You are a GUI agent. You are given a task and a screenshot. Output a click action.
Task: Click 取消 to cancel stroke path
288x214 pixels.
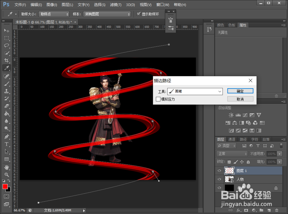(240, 99)
